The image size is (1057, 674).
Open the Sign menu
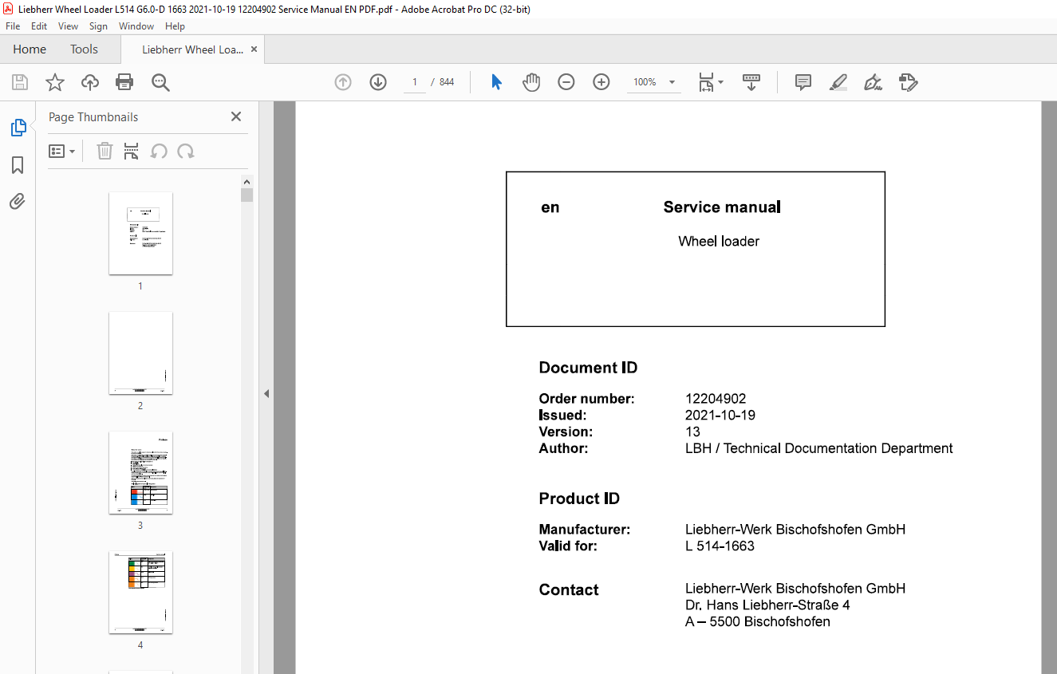click(x=98, y=26)
